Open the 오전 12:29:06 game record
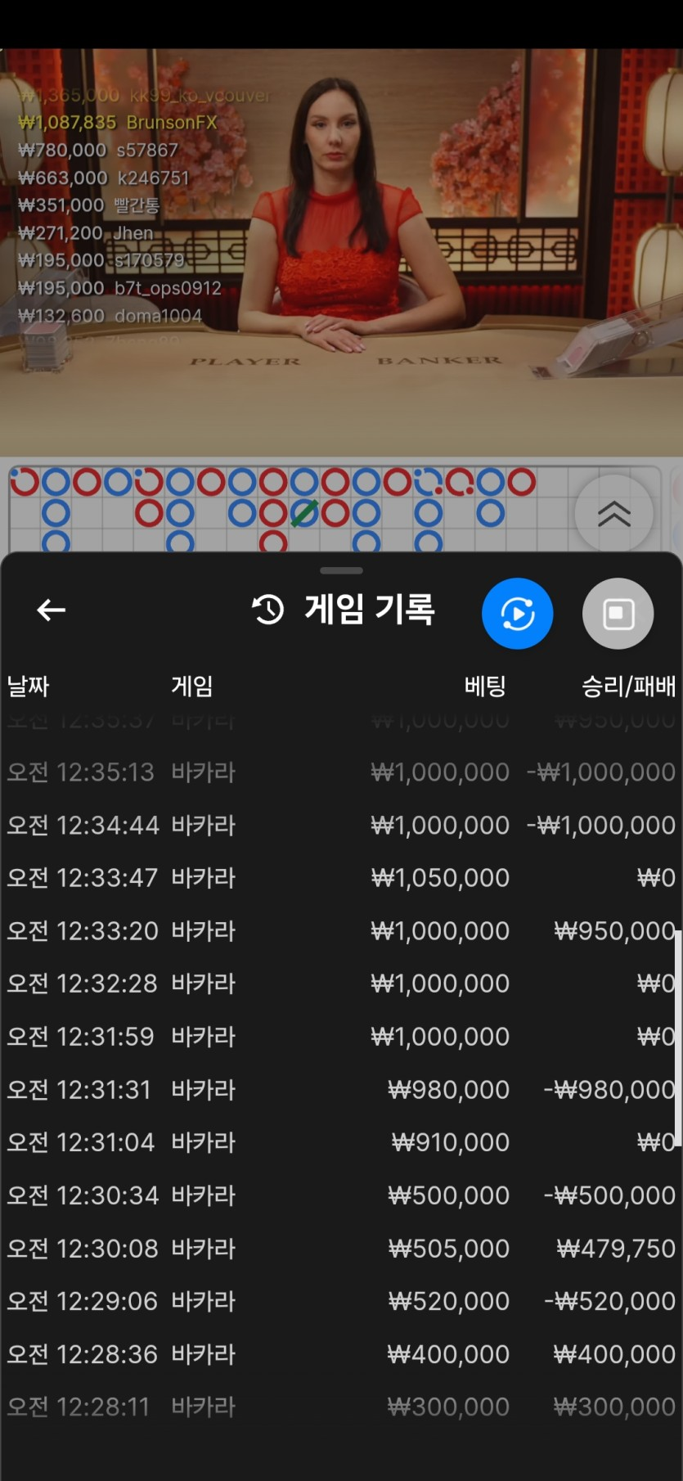 click(341, 1301)
